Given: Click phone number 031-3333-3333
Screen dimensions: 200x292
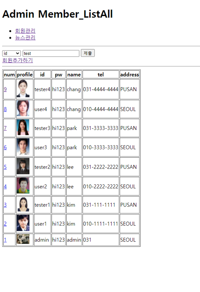Looking at the screenshot, I should coord(101,128).
